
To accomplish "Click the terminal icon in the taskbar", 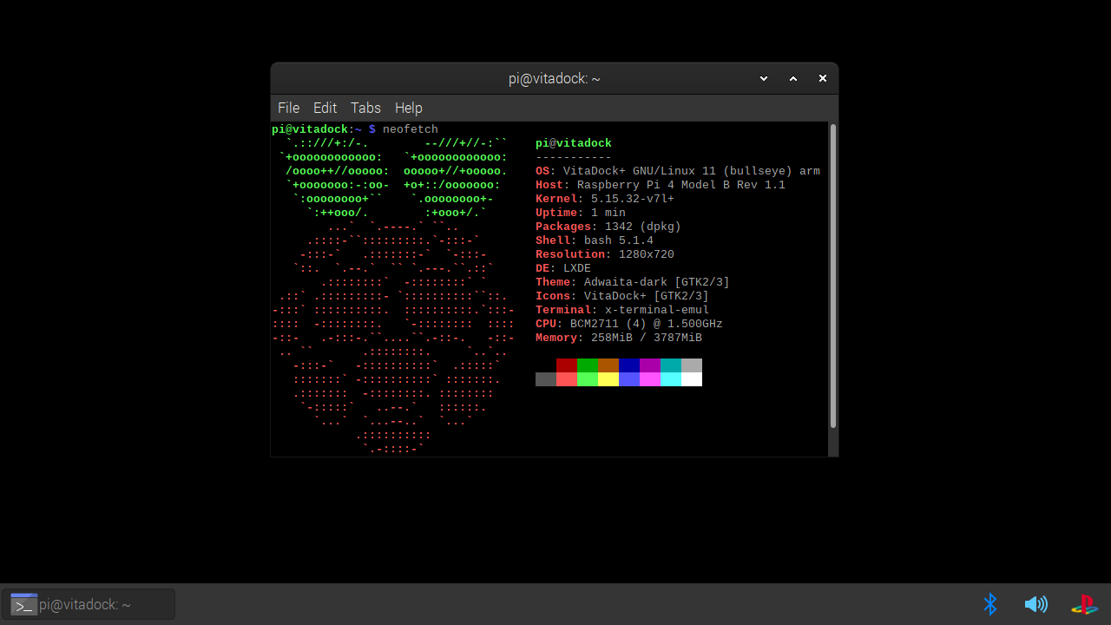I will [24, 604].
